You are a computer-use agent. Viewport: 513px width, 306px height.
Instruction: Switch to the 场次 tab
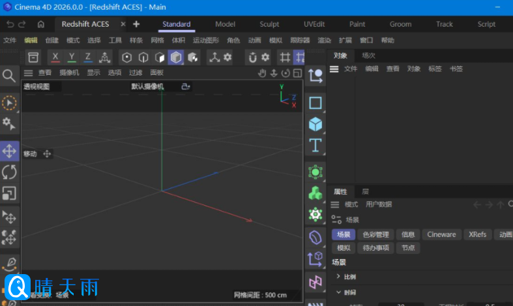[368, 55]
